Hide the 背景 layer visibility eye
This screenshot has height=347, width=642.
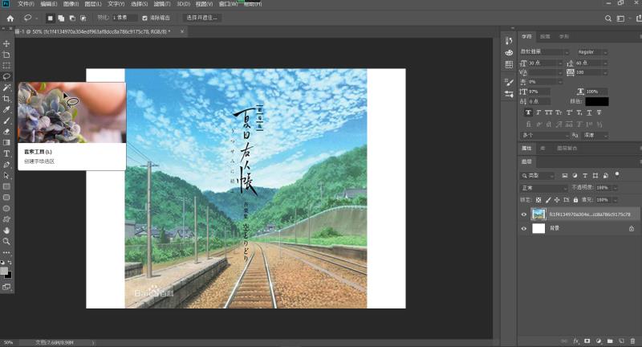pos(524,229)
